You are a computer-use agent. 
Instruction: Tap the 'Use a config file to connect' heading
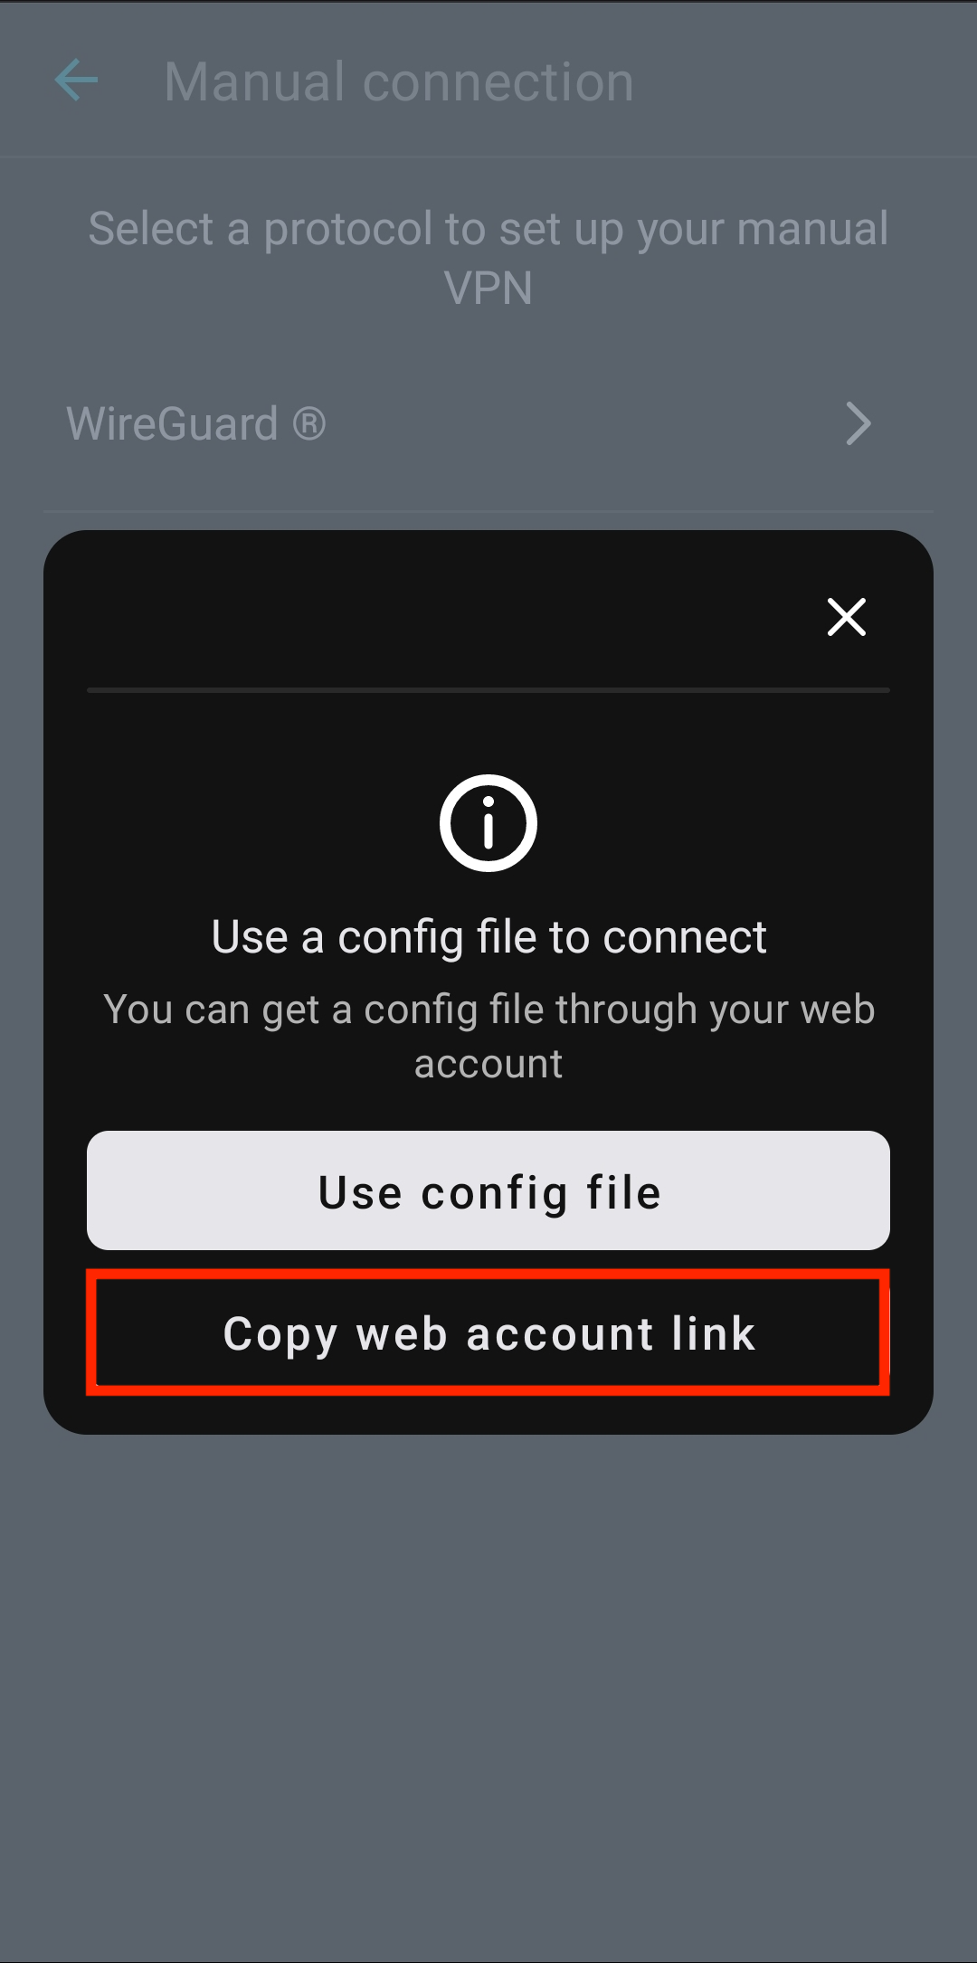[x=488, y=937]
